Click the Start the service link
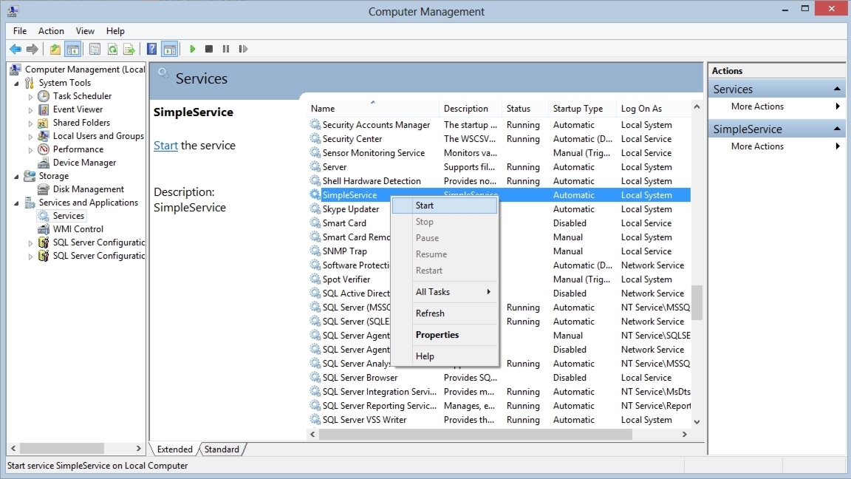The width and height of the screenshot is (851, 479). point(165,146)
